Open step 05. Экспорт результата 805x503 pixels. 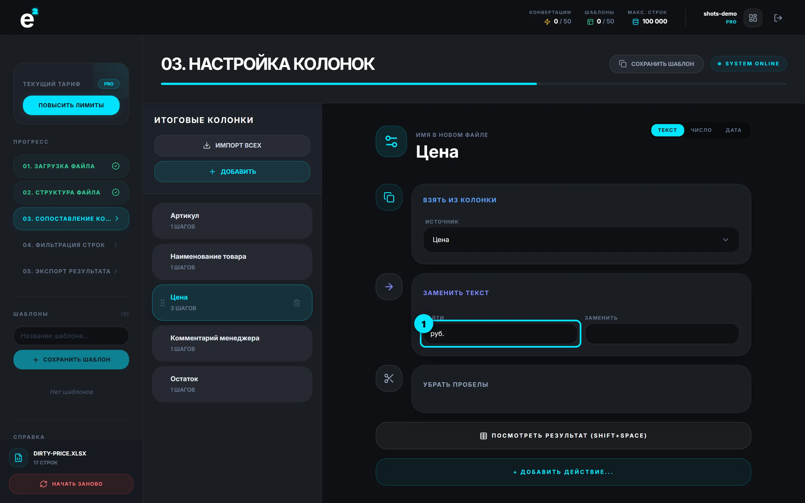tap(71, 271)
